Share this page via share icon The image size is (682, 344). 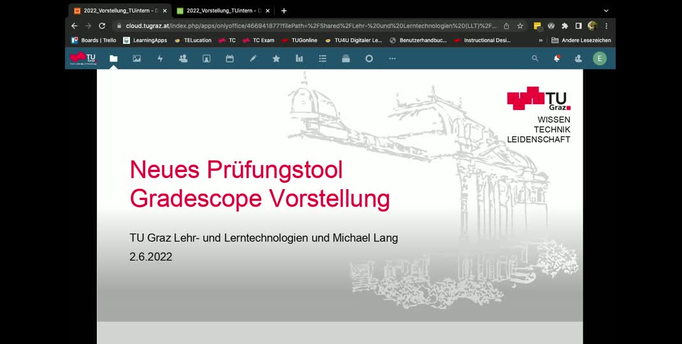point(506,25)
